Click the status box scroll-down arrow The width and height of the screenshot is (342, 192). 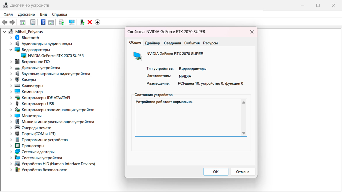point(244,133)
